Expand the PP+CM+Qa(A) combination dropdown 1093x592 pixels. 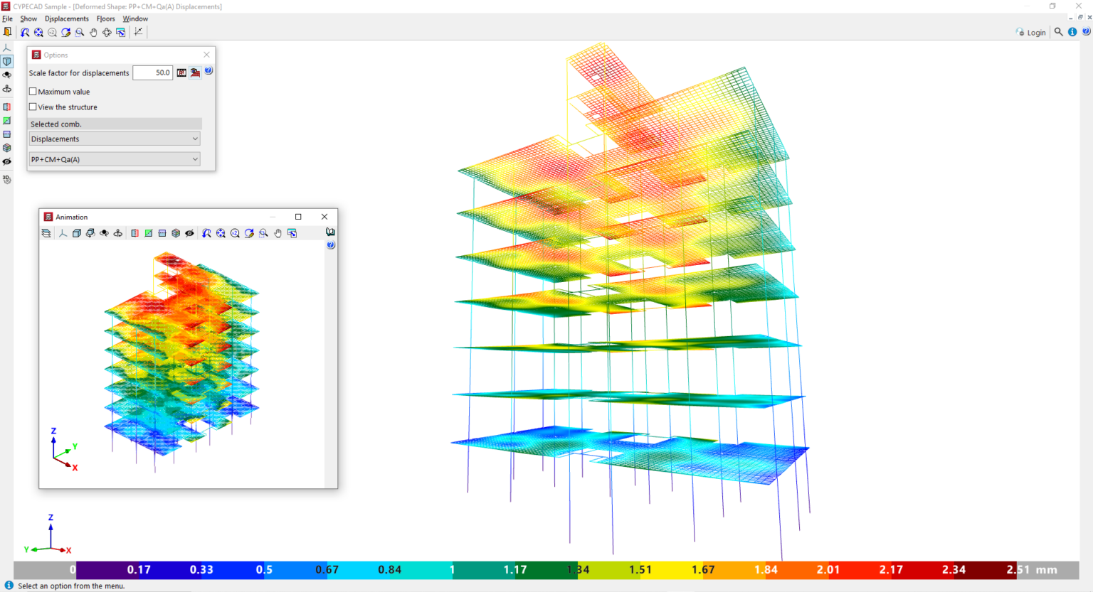tap(115, 159)
